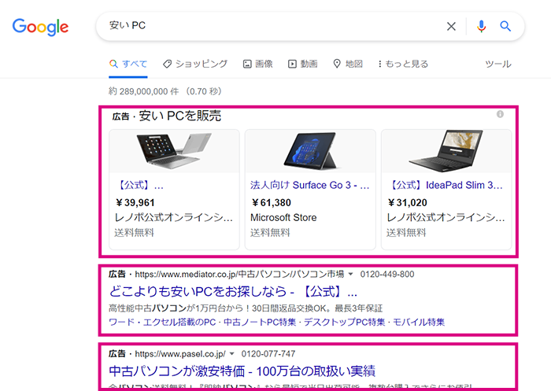Click the 法人向け Surface Go 3 link

pyautogui.click(x=310, y=185)
